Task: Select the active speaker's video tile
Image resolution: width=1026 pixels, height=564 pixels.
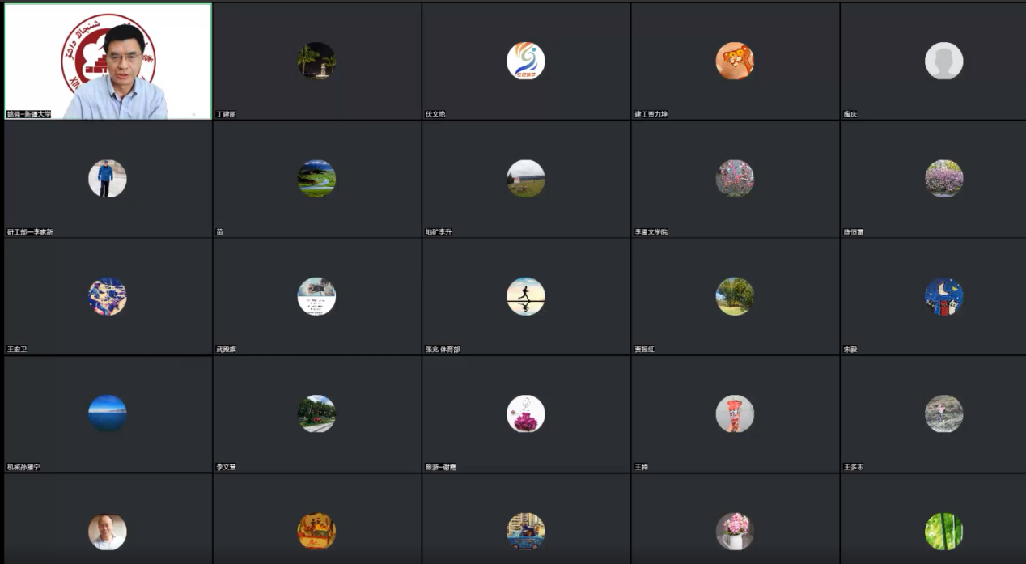Action: [108, 61]
